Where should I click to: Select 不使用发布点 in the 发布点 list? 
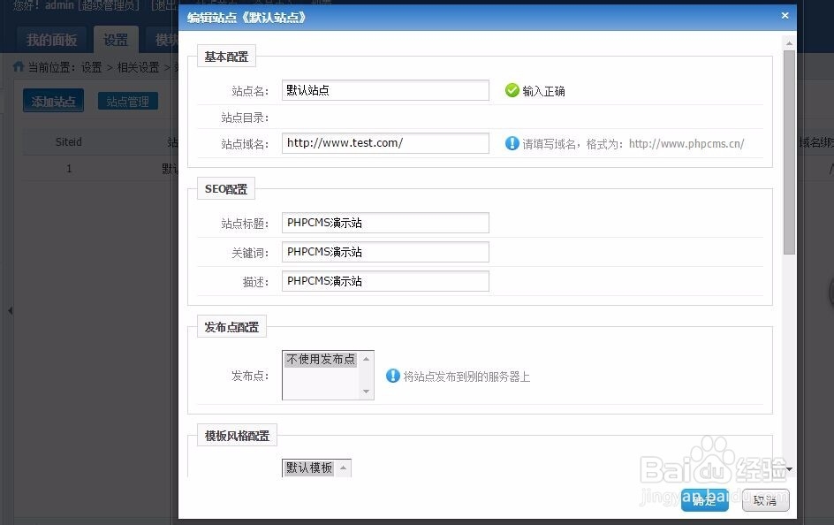coord(321,359)
